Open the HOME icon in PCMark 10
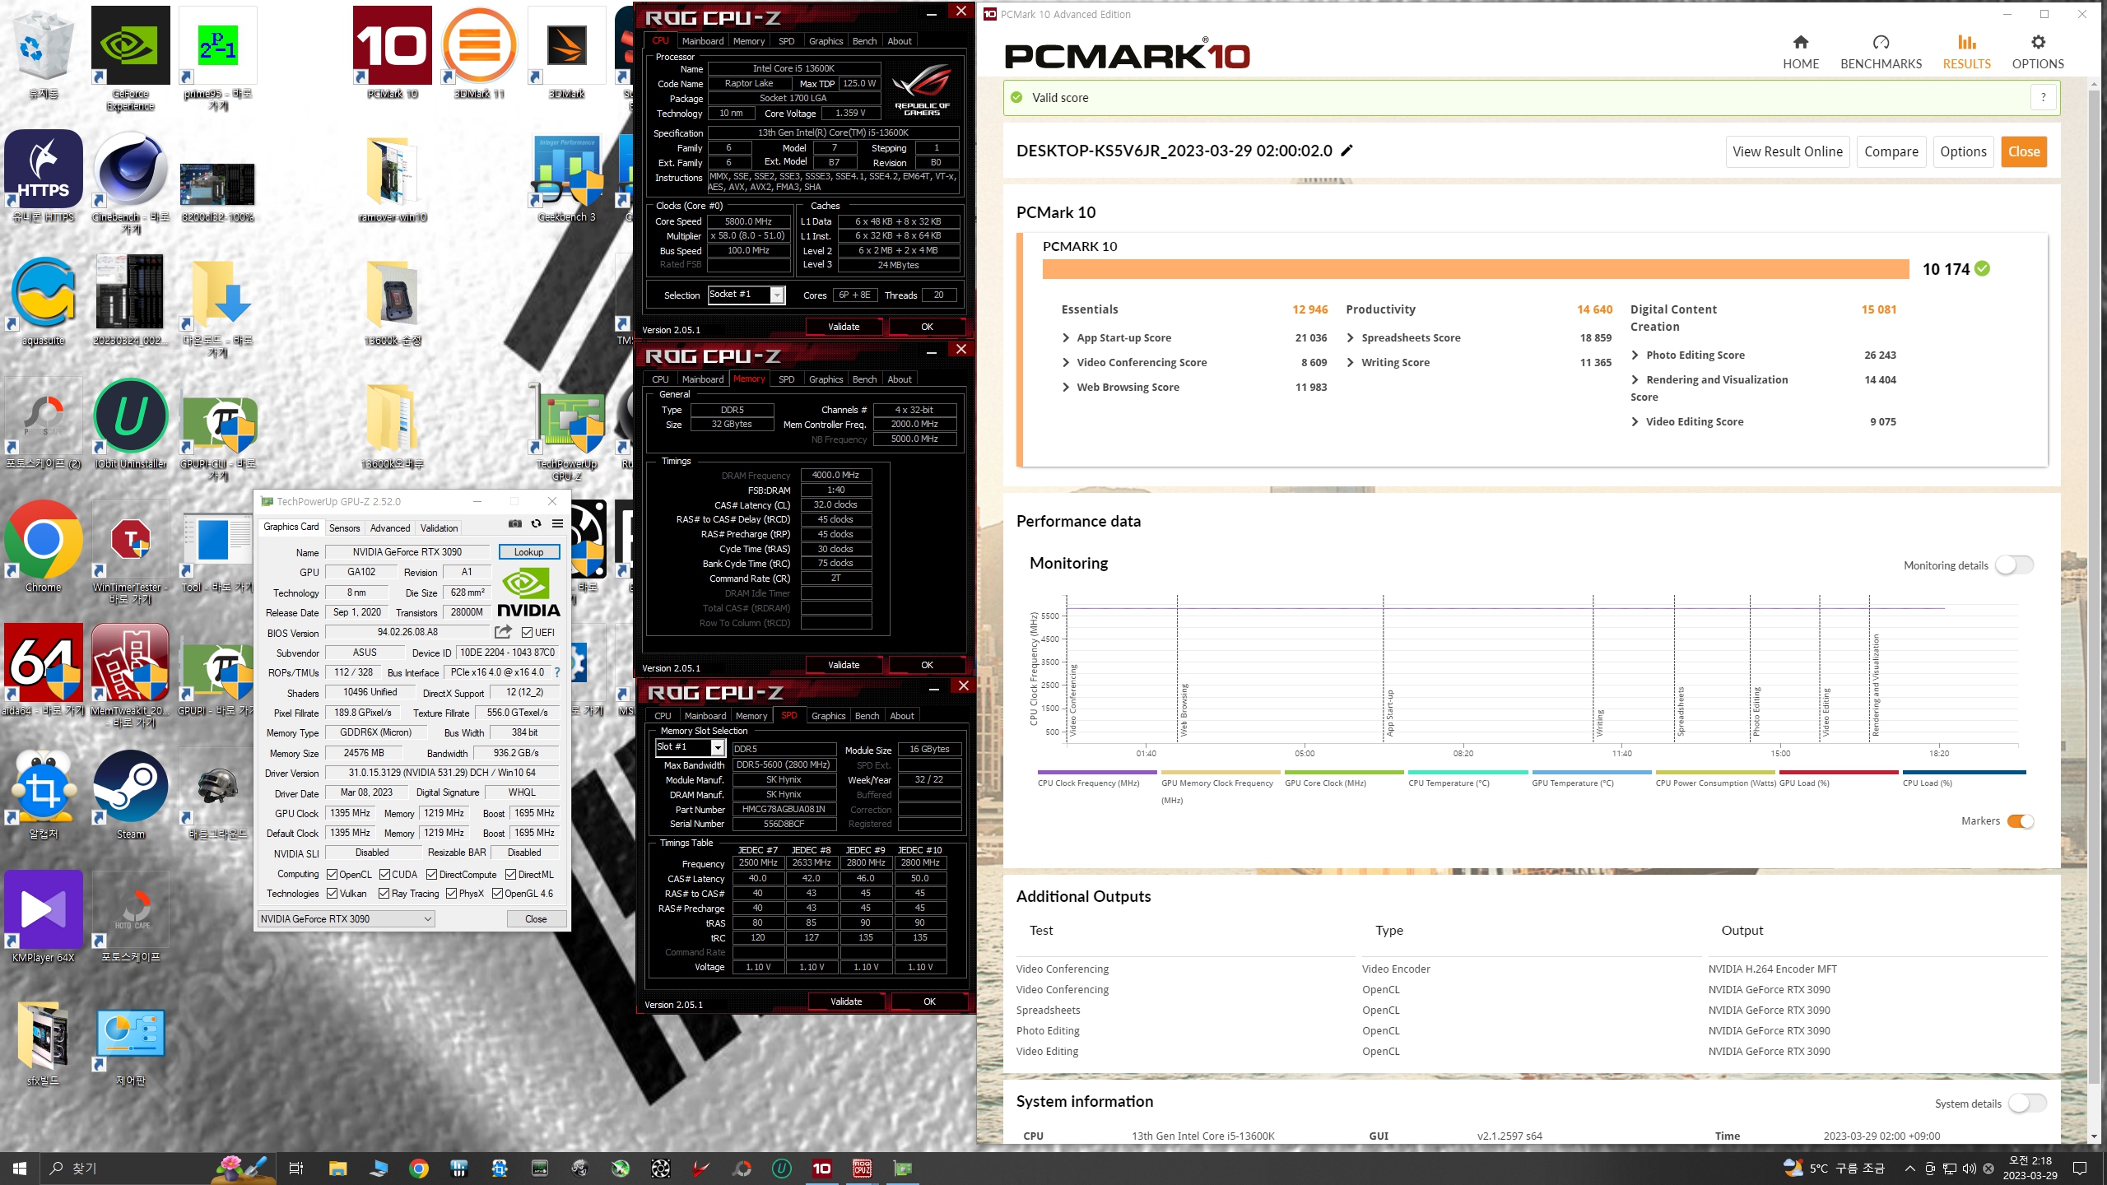Viewport: 2107px width, 1185px height. (1800, 42)
